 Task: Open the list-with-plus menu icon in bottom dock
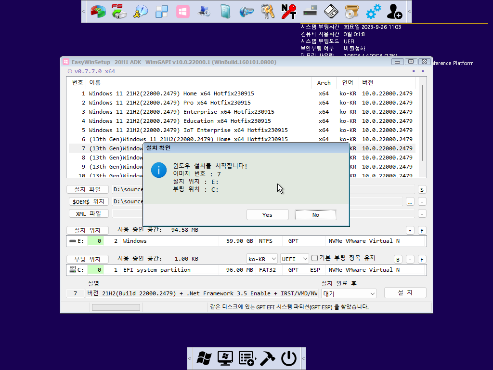pyautogui.click(x=246, y=358)
